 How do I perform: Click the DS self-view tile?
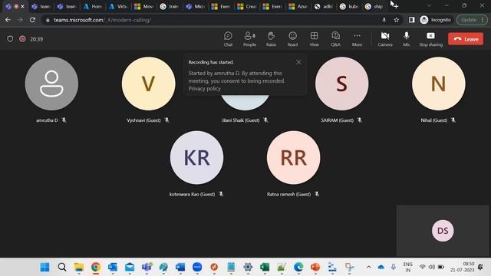tap(443, 231)
